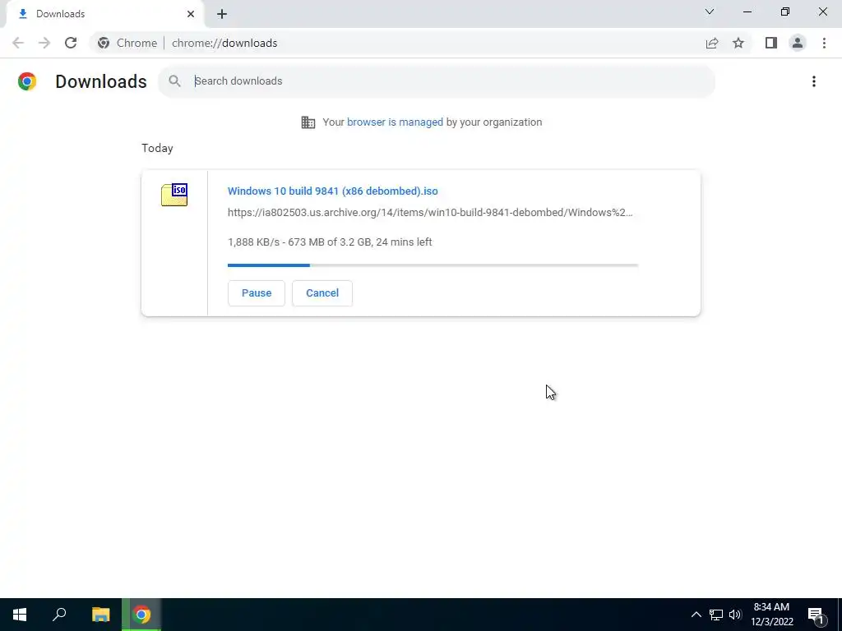Click the archive.org download source URL

430,213
